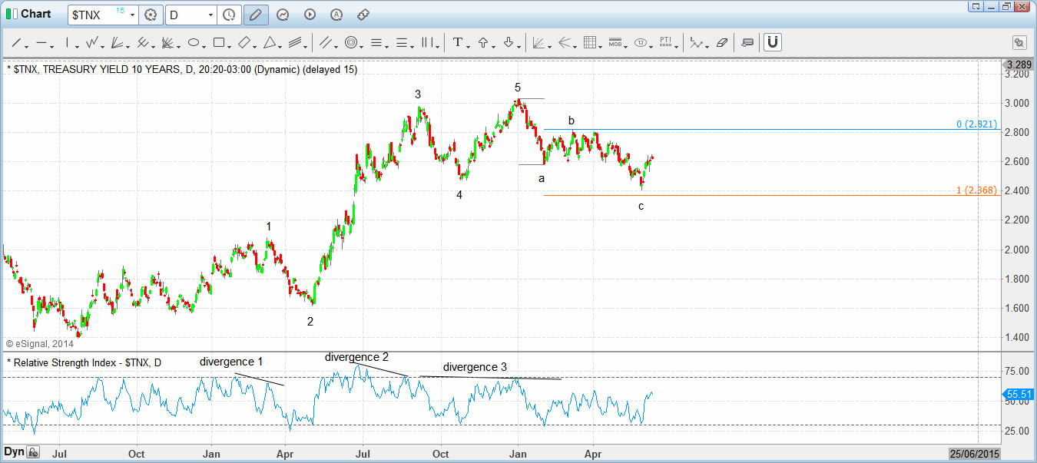Open the symbol settings gear menu

151,15
